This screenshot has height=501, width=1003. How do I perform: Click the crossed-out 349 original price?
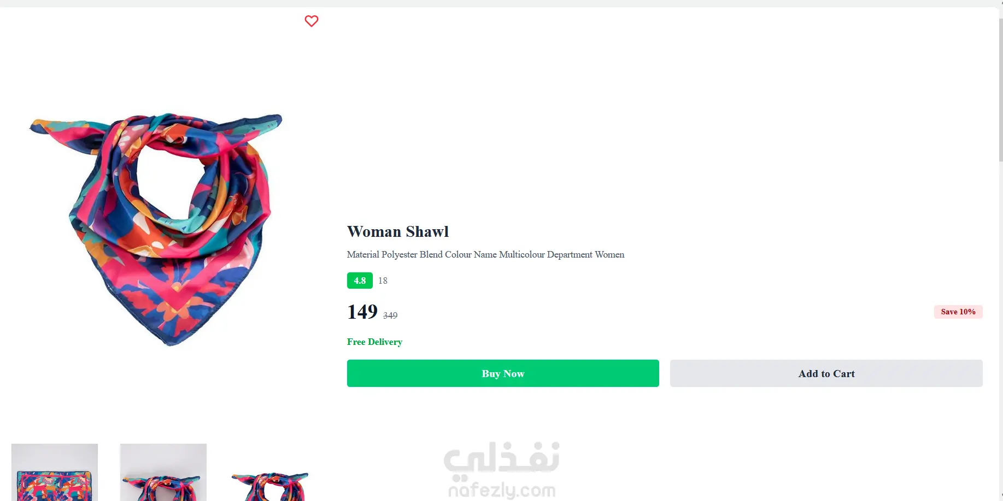pos(390,315)
